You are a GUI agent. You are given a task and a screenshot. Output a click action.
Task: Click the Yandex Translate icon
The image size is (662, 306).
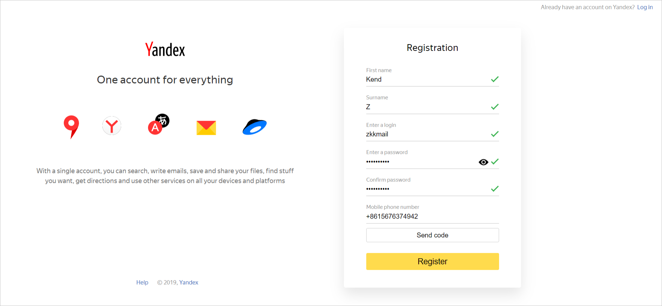pos(158,125)
